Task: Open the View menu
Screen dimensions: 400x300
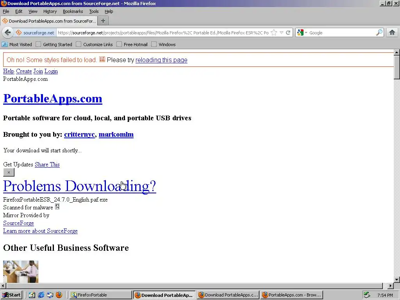Action: click(x=33, y=11)
